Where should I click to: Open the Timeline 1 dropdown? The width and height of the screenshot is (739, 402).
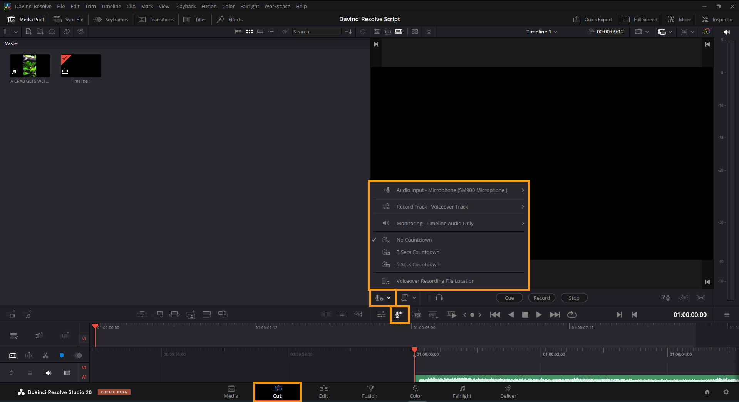point(541,32)
